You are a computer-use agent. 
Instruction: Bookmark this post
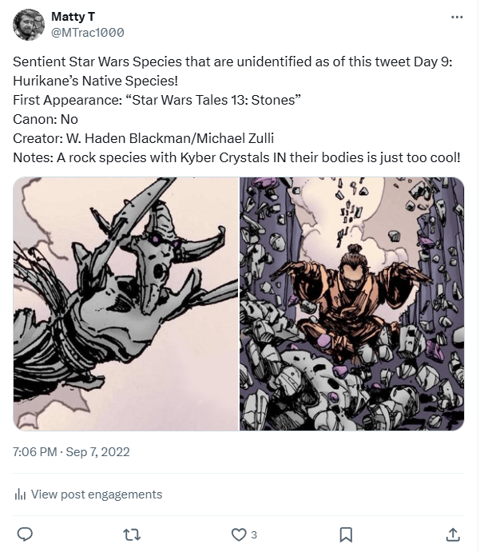point(346,534)
